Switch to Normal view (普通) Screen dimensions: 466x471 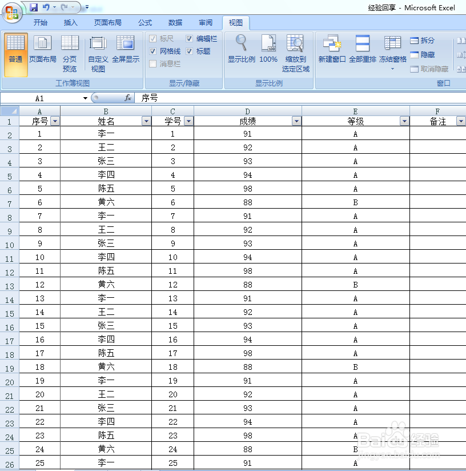point(15,54)
